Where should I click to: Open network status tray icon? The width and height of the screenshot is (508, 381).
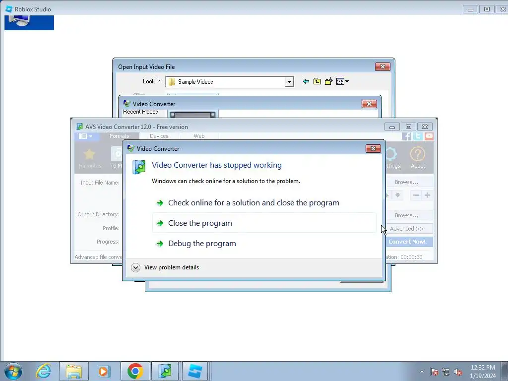[446, 372]
